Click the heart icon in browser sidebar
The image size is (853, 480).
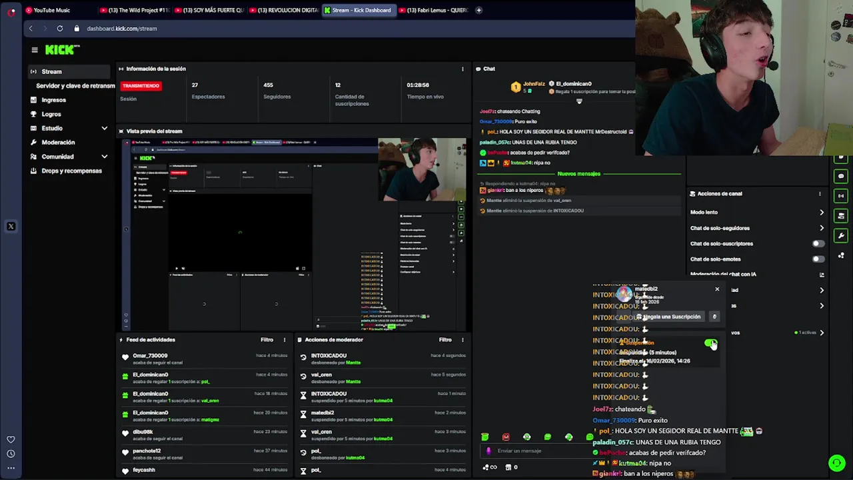pos(11,439)
